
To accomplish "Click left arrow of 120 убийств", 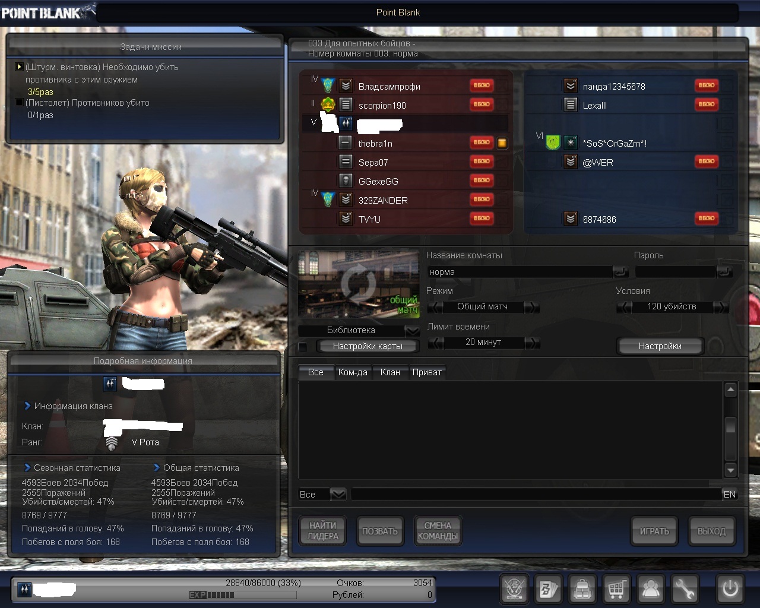I will coord(624,307).
